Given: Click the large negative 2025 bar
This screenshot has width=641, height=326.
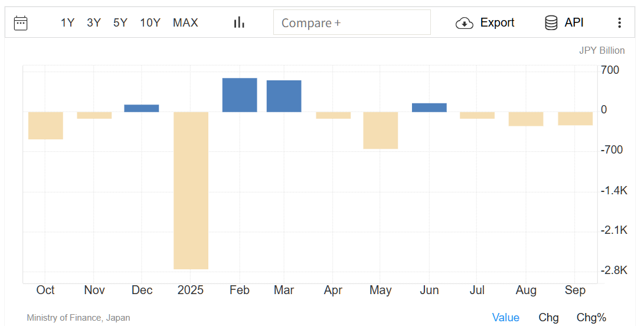Looking at the screenshot, I should point(191,190).
